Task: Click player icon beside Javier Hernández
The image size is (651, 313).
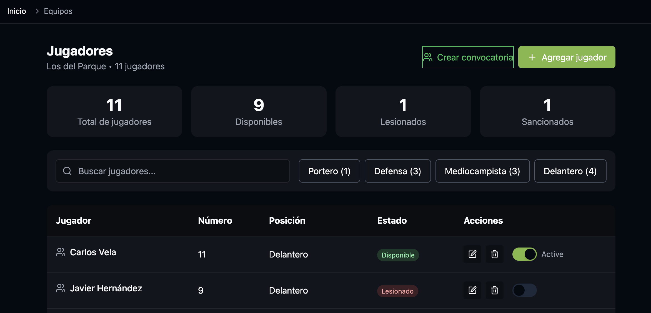Action: (x=60, y=288)
